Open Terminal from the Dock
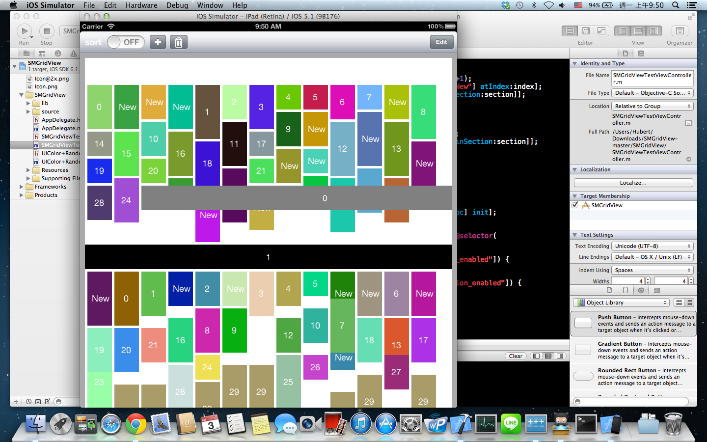707x442 pixels. pos(586,424)
